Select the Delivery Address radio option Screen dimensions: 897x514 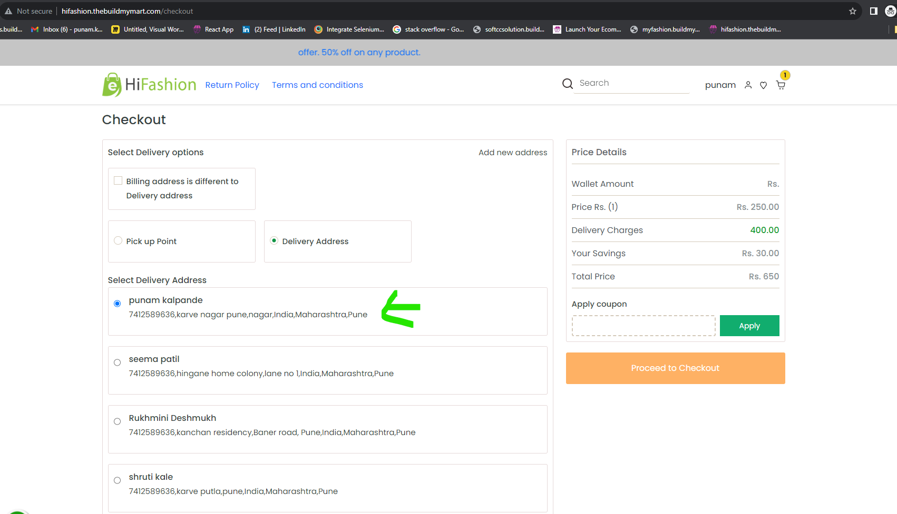coord(274,240)
